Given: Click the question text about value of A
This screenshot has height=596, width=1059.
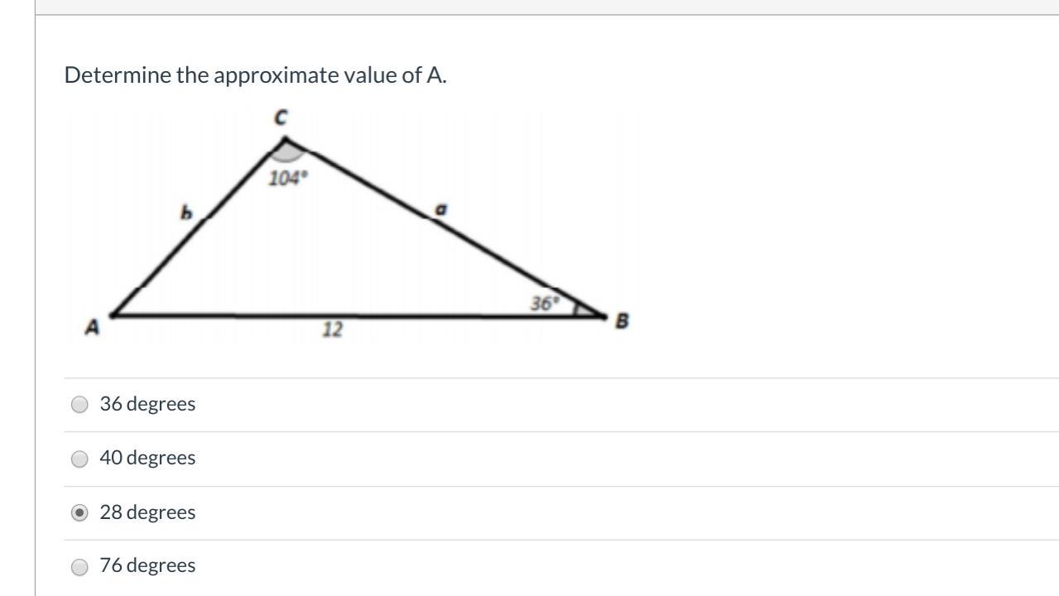Looking at the screenshot, I should point(255,75).
